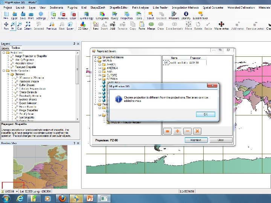Collapse the WORLD tree node

pyautogui.click(x=95, y=61)
